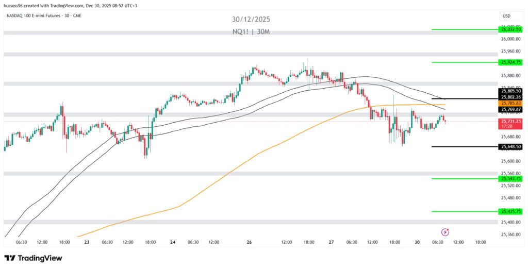Click the TradingView logo
Viewport: 528px width, 269px height.
(x=33, y=258)
